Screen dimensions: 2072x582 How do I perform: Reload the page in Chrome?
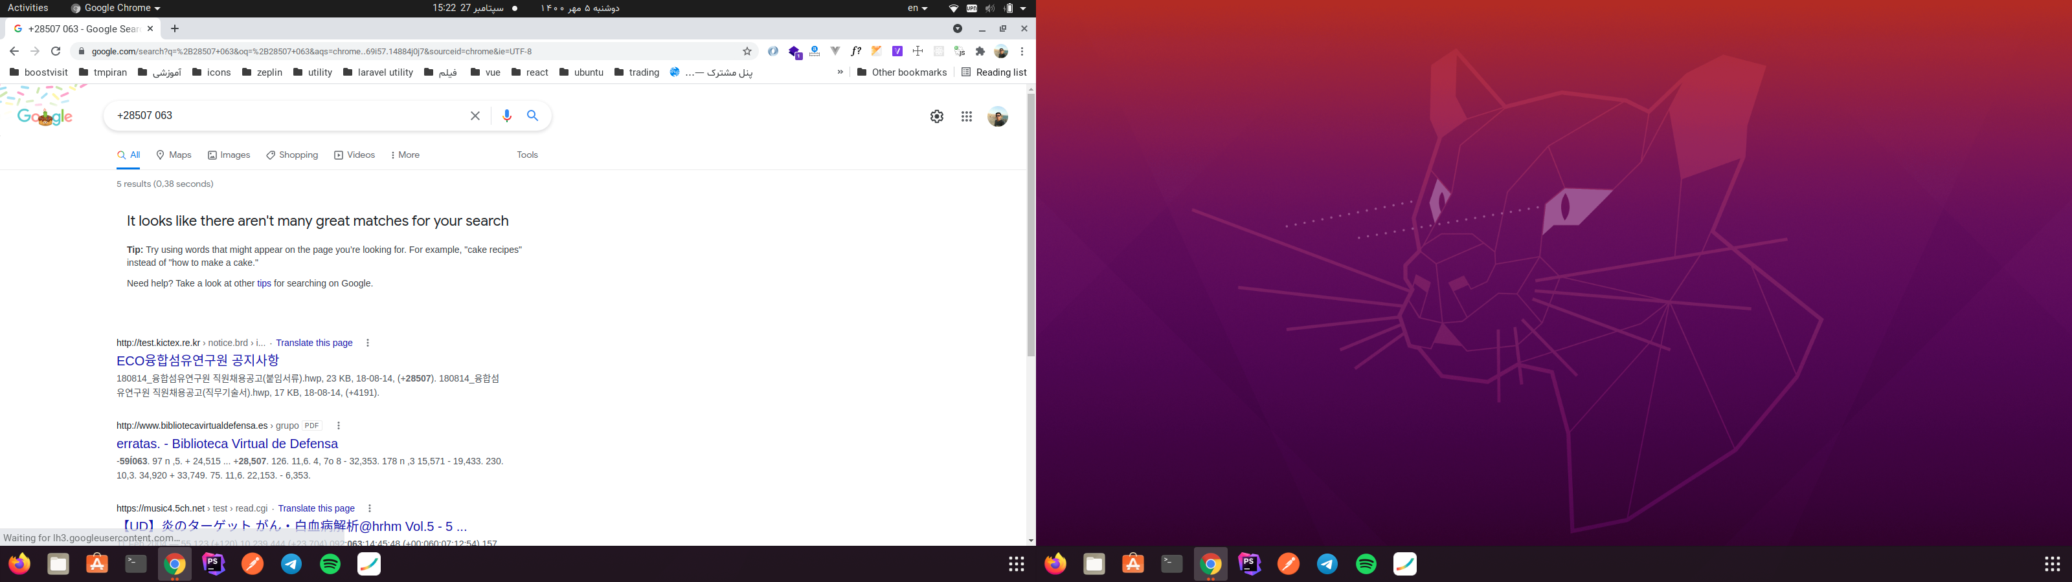point(56,52)
